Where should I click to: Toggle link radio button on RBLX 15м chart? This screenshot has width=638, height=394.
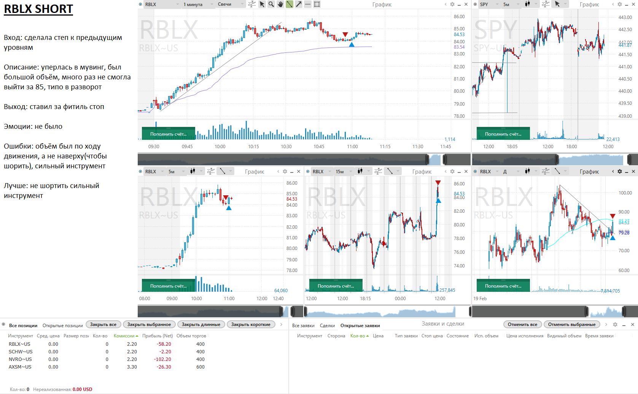pyautogui.click(x=308, y=171)
